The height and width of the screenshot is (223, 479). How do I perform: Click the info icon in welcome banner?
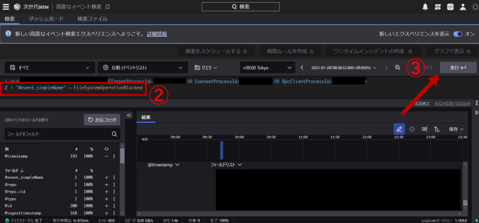tap(8, 34)
